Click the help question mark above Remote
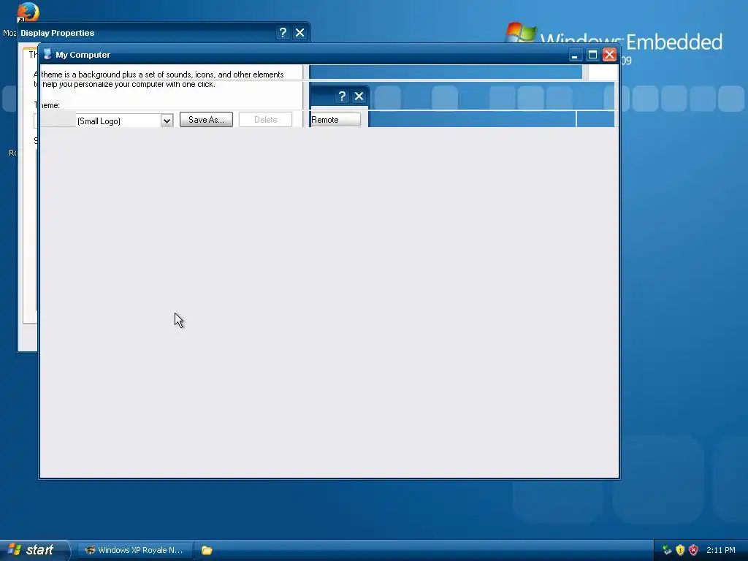This screenshot has height=561, width=748. coord(342,96)
